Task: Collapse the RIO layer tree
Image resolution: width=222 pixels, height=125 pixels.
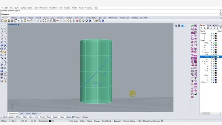Action: pos(201,41)
